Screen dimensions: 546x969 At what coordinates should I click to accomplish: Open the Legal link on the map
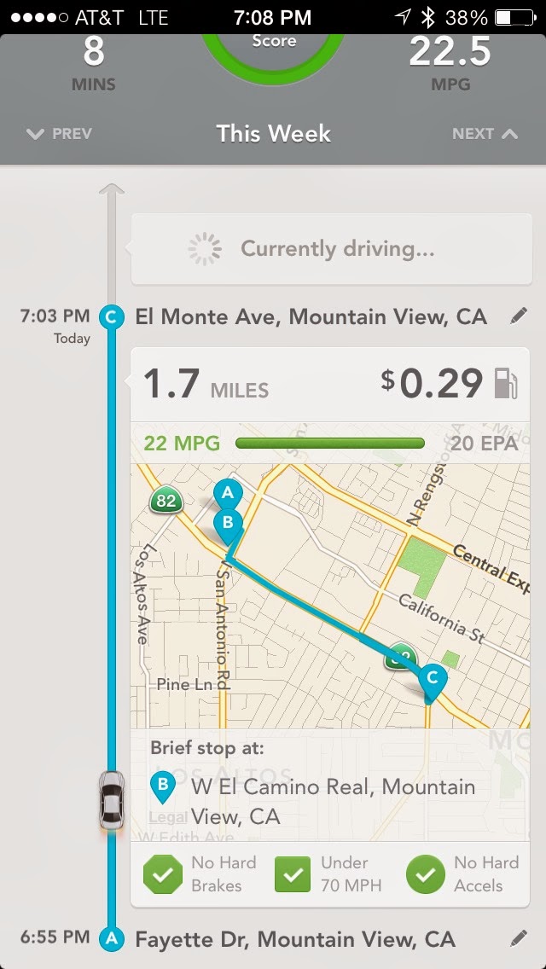click(x=167, y=817)
